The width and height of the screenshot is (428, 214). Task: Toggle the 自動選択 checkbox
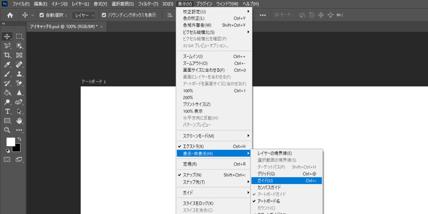point(41,15)
